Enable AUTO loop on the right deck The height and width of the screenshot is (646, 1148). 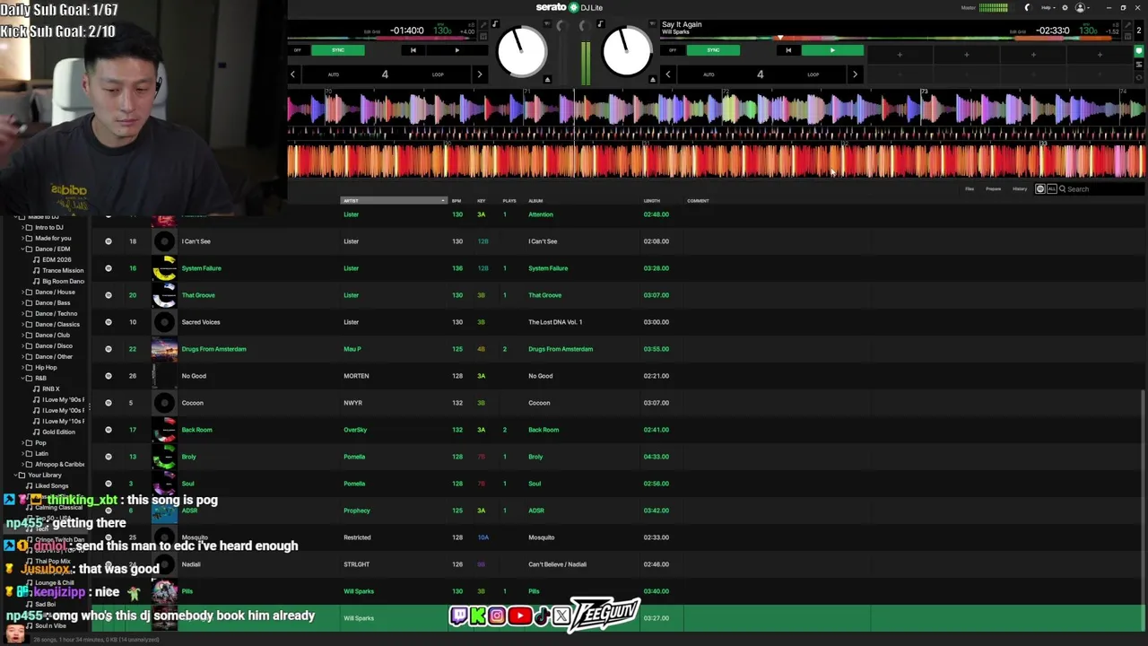coord(709,74)
